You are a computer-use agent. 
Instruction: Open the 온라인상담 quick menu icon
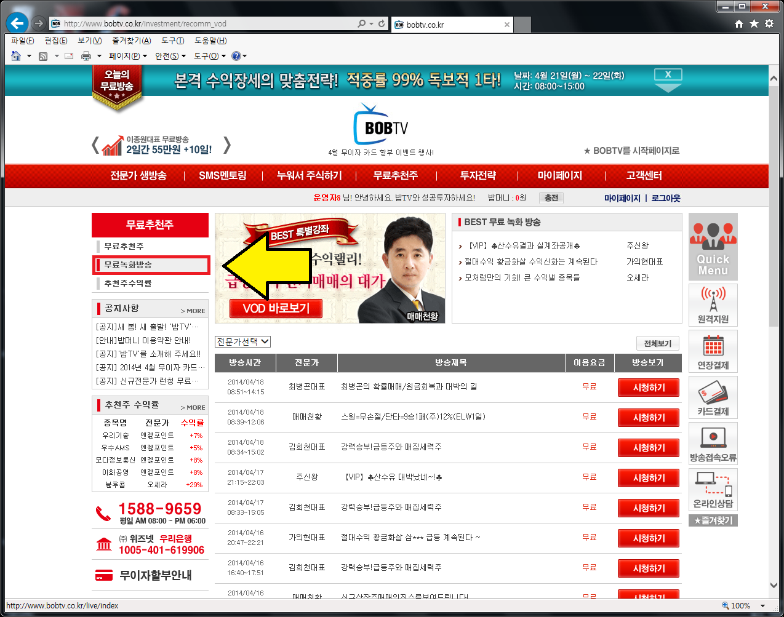pos(713,489)
